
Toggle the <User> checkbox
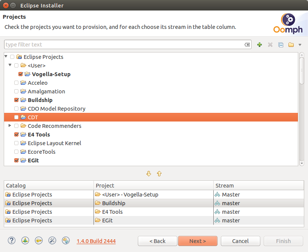(x=16, y=66)
